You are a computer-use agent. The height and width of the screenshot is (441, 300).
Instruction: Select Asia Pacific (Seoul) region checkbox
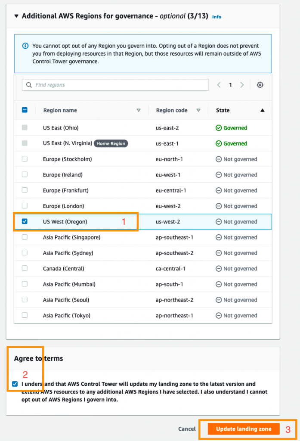[x=25, y=300]
